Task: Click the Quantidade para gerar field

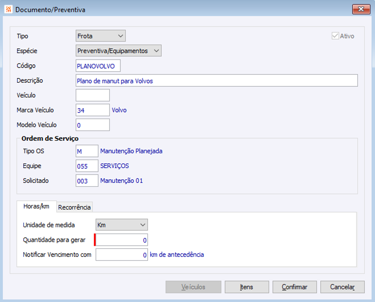Action: click(122, 240)
